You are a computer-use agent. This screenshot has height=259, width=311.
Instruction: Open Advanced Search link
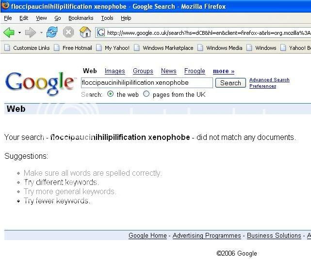pos(269,80)
